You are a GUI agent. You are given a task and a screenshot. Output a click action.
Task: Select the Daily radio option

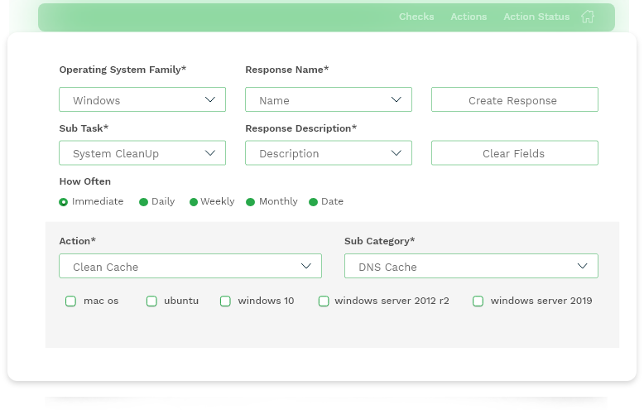click(x=143, y=202)
